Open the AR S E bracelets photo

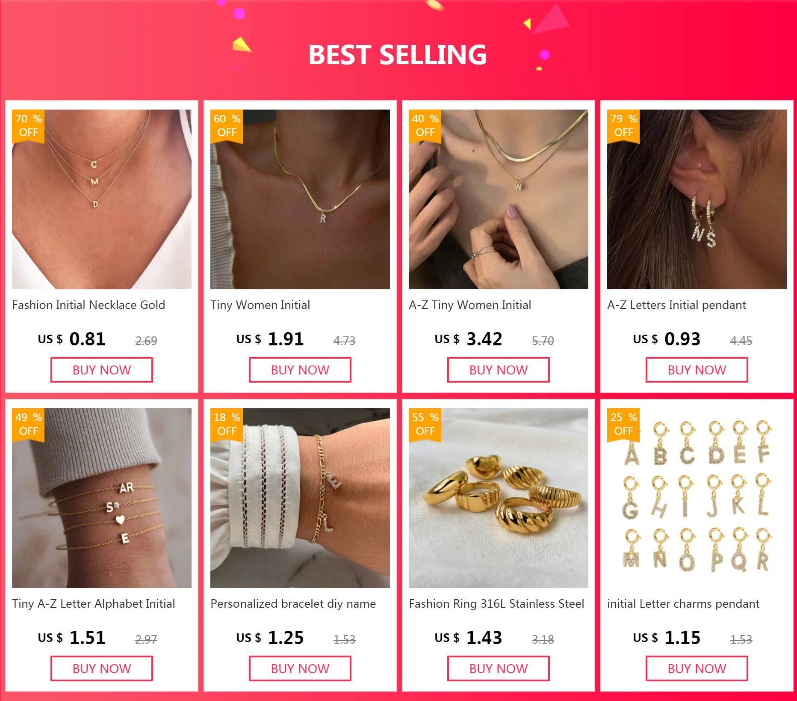102,498
